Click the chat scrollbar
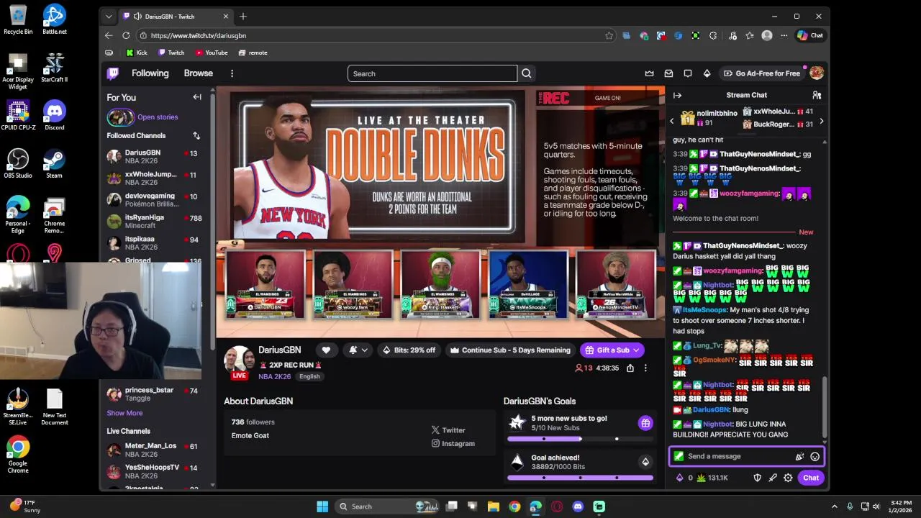 pos(825,407)
